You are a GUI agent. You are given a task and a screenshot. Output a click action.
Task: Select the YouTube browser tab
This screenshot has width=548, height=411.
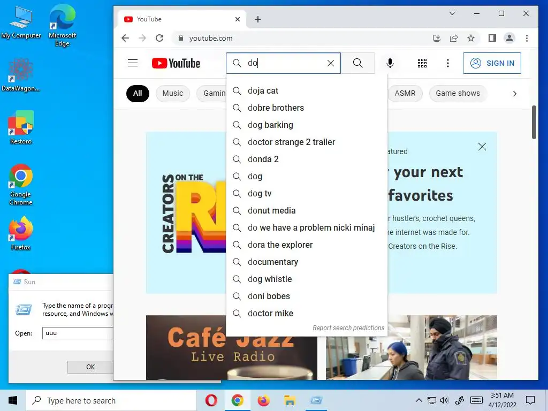[182, 19]
